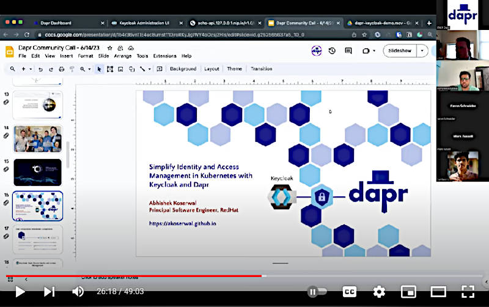The image size is (489, 307).
Task: Go back in the browser
Action: tap(6, 35)
